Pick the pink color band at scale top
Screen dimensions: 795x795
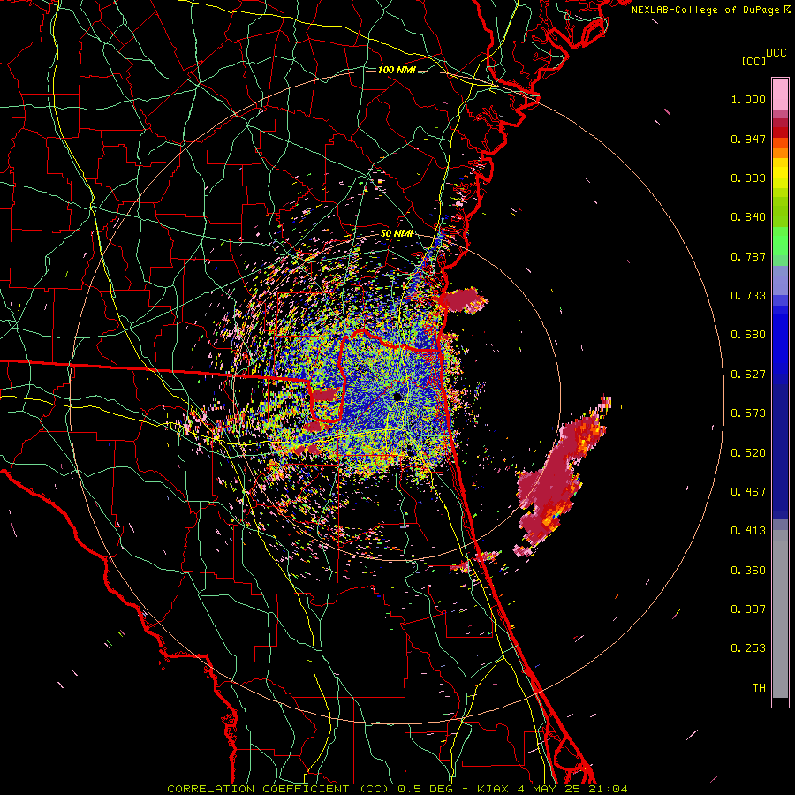point(780,95)
